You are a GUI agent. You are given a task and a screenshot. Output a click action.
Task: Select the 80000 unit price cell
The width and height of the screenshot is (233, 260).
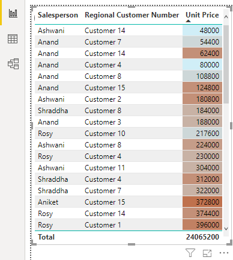202,65
